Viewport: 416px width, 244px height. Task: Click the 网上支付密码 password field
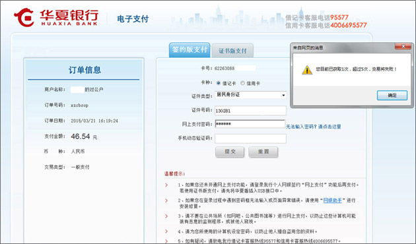click(250, 124)
